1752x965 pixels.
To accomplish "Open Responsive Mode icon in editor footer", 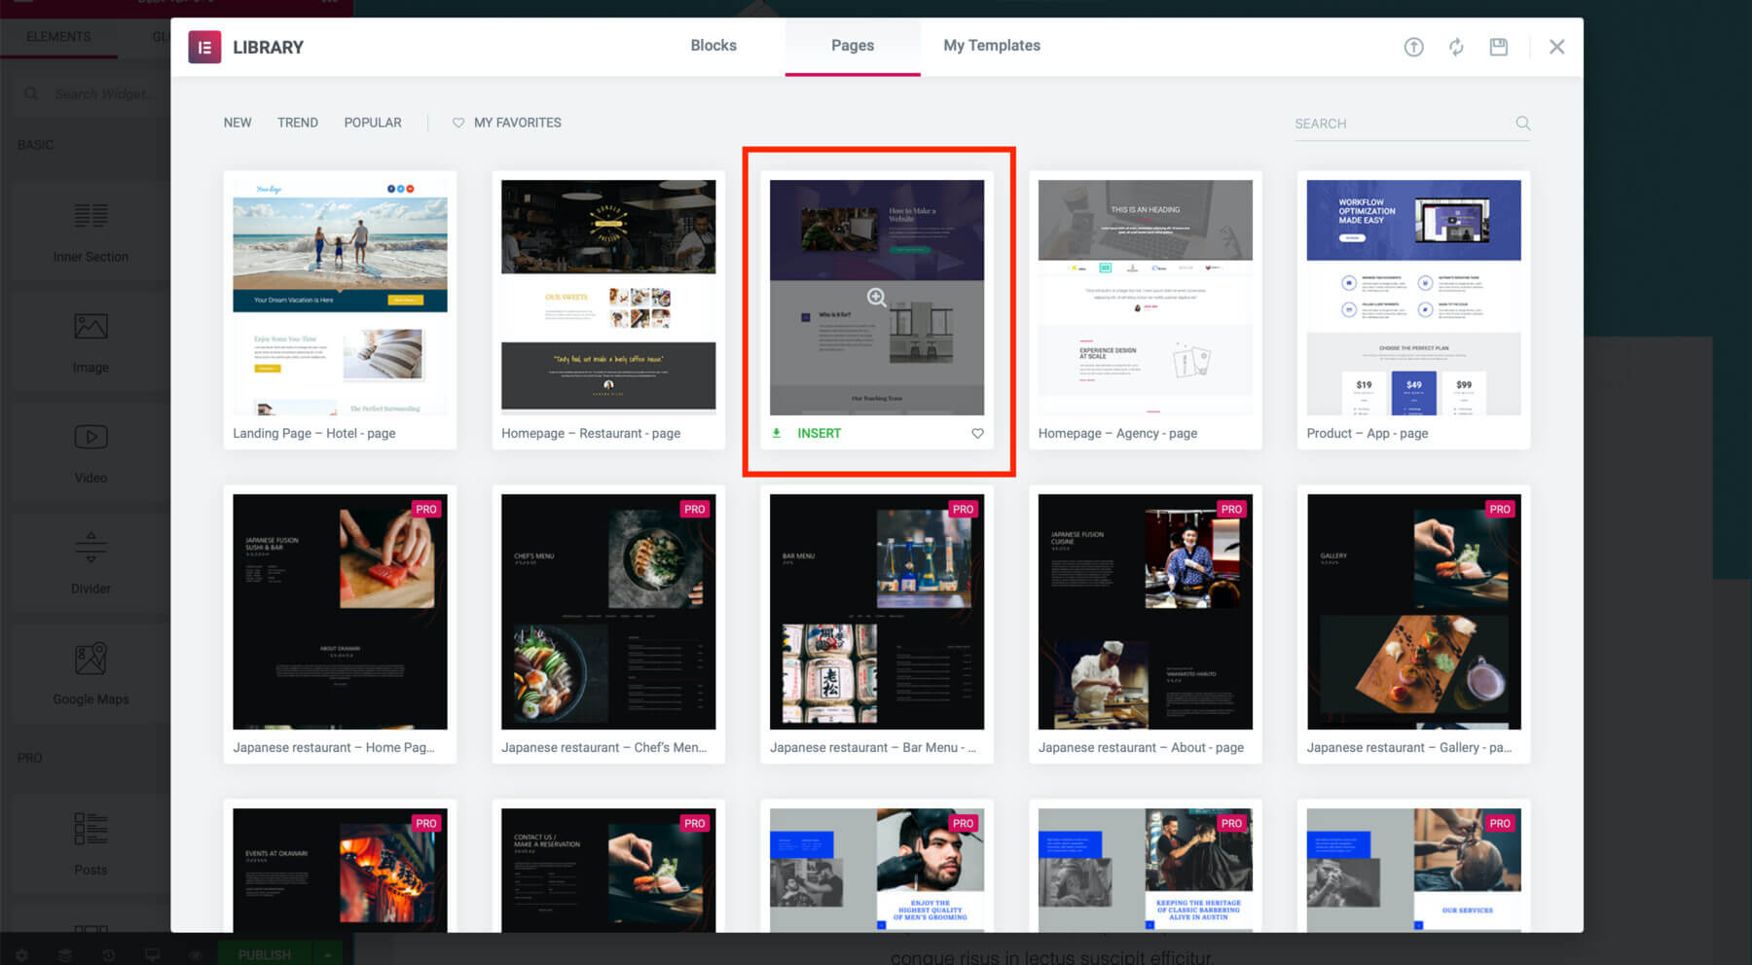I will pyautogui.click(x=152, y=955).
